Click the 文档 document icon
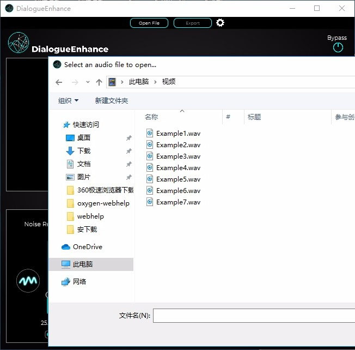 click(70, 164)
